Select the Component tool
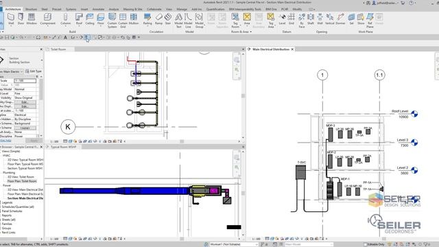 click(47, 19)
